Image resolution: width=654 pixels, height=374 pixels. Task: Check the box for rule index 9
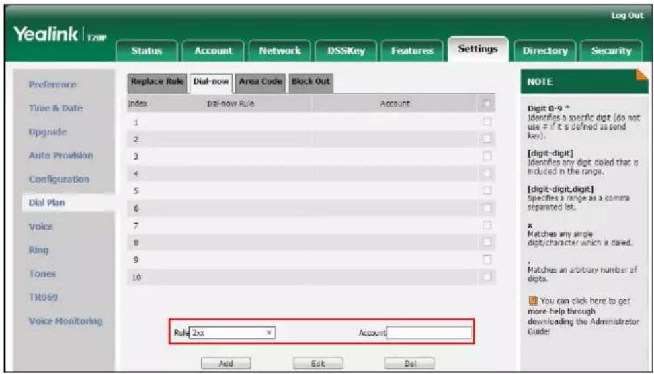pos(487,259)
